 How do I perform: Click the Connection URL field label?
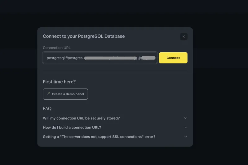click(57, 48)
